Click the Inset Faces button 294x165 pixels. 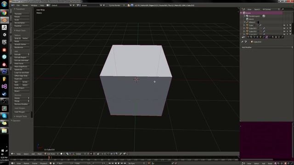click(x=22, y=63)
